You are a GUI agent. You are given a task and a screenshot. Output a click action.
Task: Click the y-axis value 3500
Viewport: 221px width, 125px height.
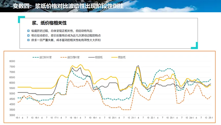tap(12, 110)
